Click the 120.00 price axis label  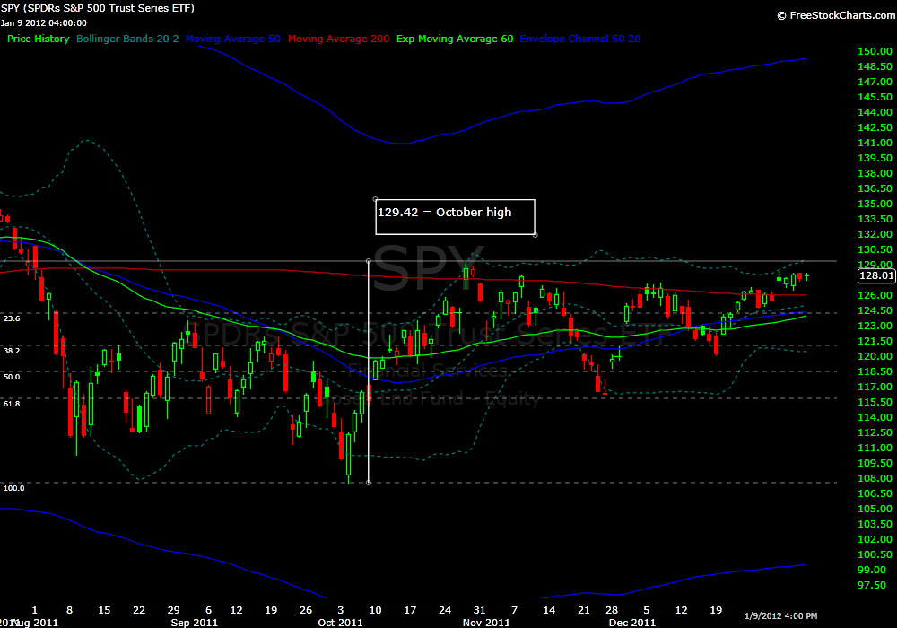coord(875,356)
